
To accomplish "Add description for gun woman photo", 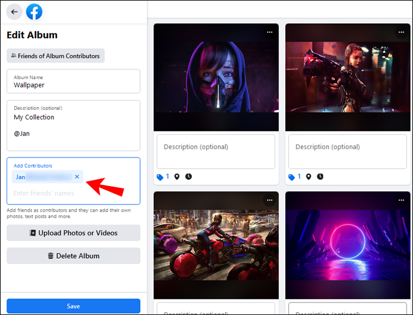I will [x=348, y=152].
